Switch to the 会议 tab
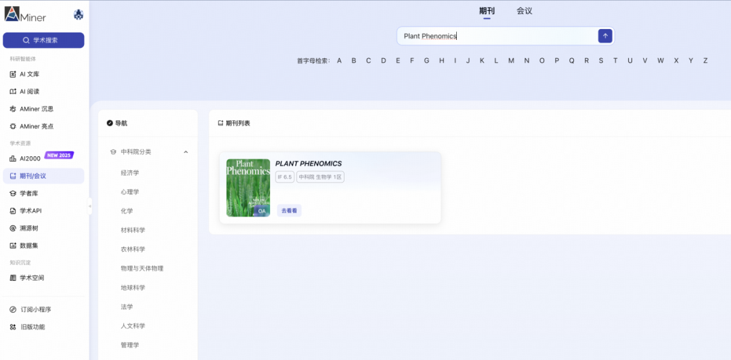 coord(525,12)
